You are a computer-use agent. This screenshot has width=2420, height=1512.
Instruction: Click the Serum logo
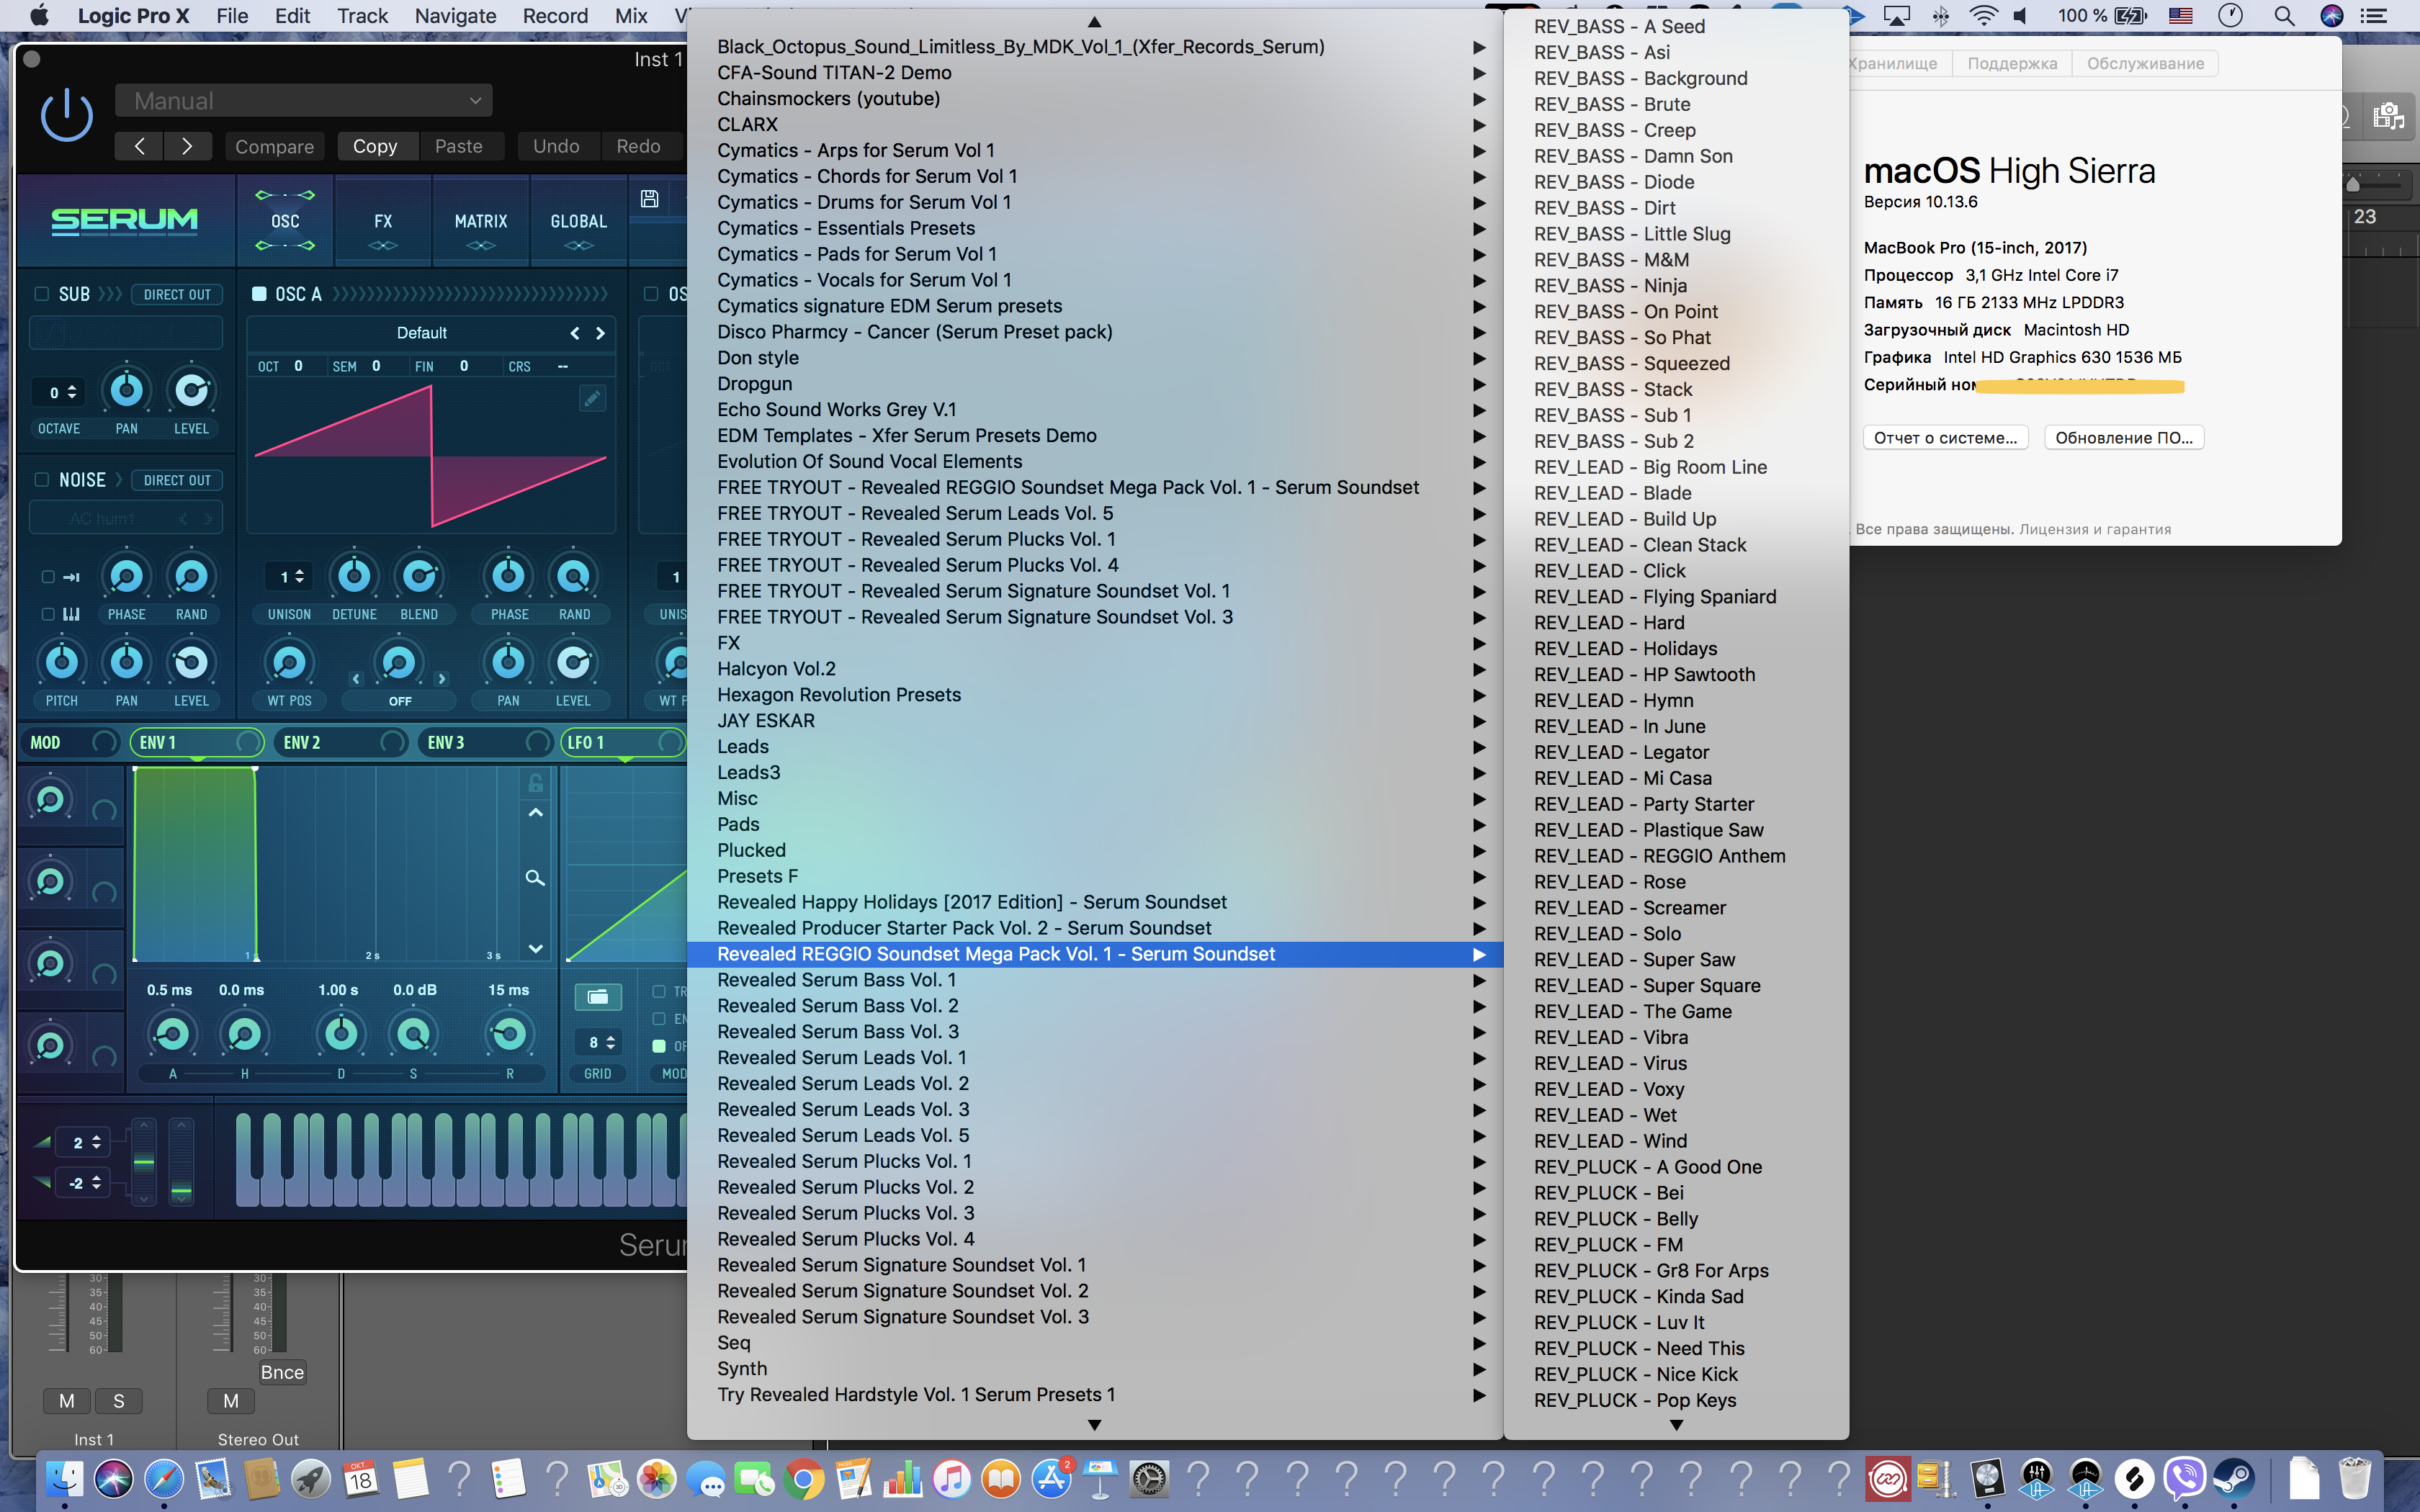tap(125, 220)
